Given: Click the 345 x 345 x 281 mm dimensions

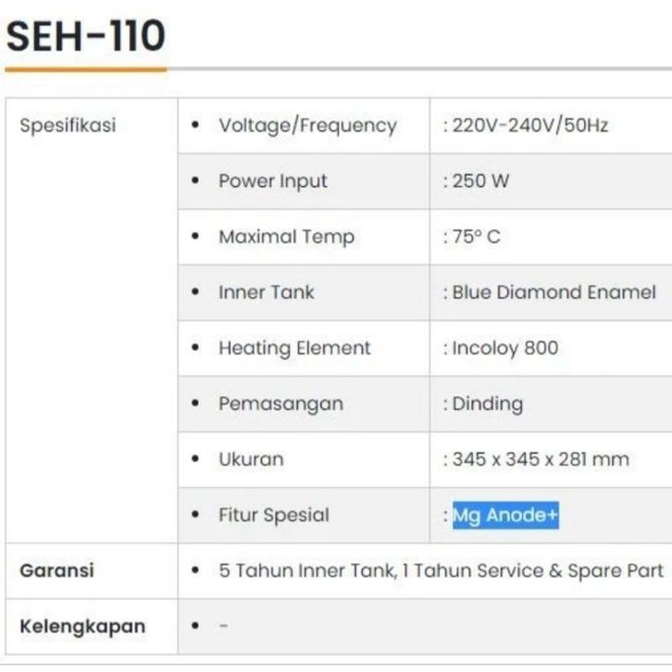Looking at the screenshot, I should (x=540, y=459).
